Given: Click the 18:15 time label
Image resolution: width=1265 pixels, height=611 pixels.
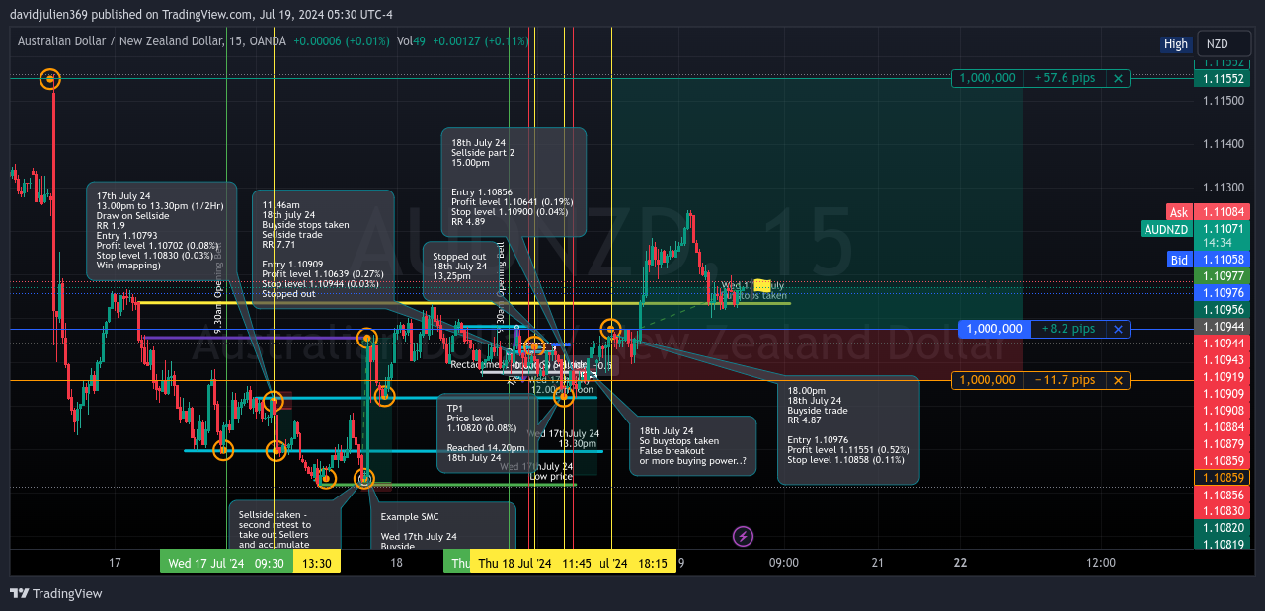Looking at the screenshot, I should [638, 563].
